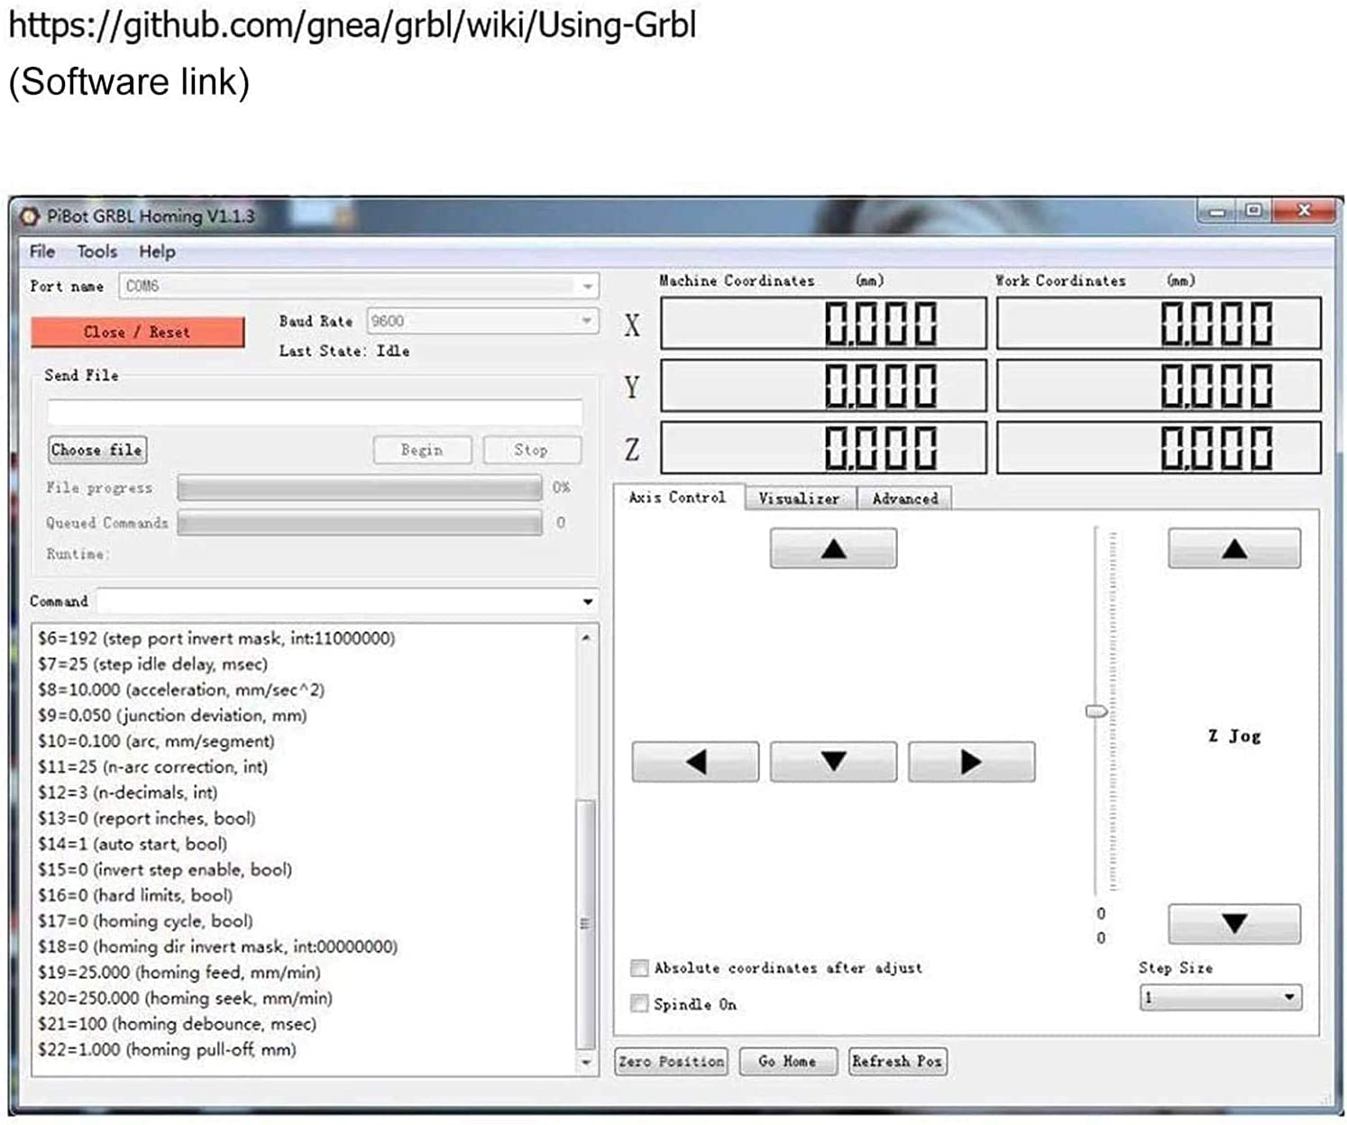Viewport: 1347px width, 1125px height.
Task: Click the console scrollbar down arrow
Action: (586, 1063)
